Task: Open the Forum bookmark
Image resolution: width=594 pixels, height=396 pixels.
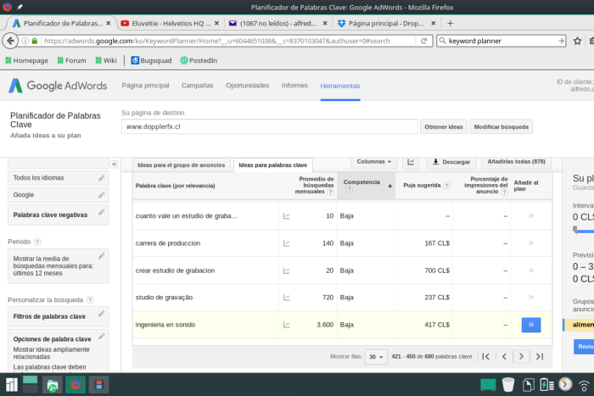Action: click(x=71, y=60)
